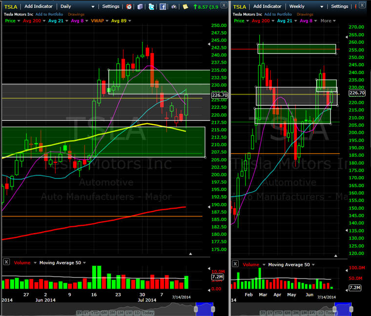Click Add Indicator in the weekly chart
Screen dimensions: 371x316
[267, 6]
